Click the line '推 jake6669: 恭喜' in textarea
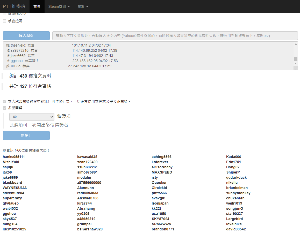The image size is (300, 233). point(20,56)
